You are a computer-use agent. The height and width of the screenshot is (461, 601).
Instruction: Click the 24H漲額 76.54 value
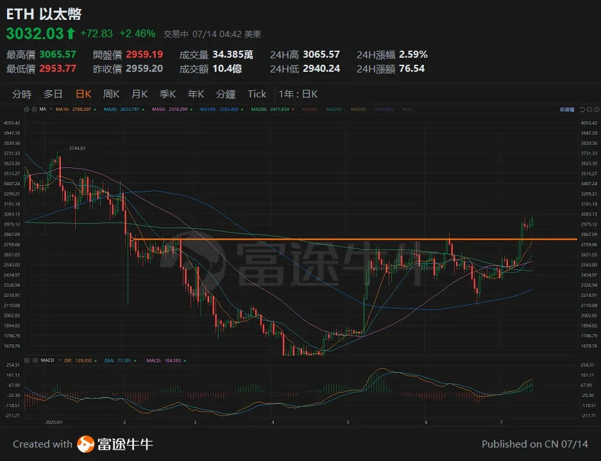coord(412,69)
